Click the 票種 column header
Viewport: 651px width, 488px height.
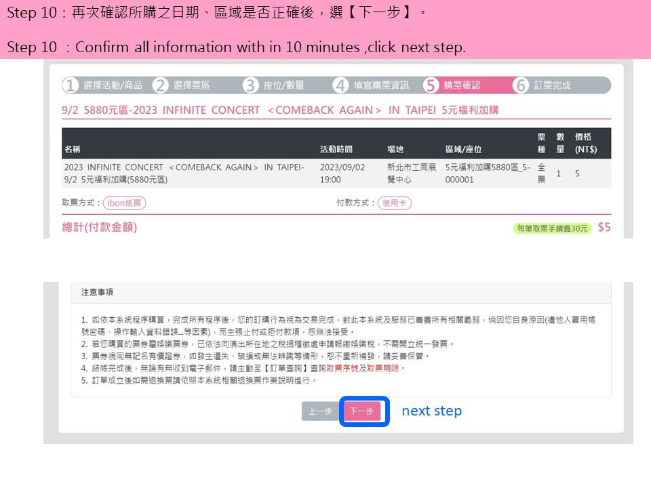point(541,143)
